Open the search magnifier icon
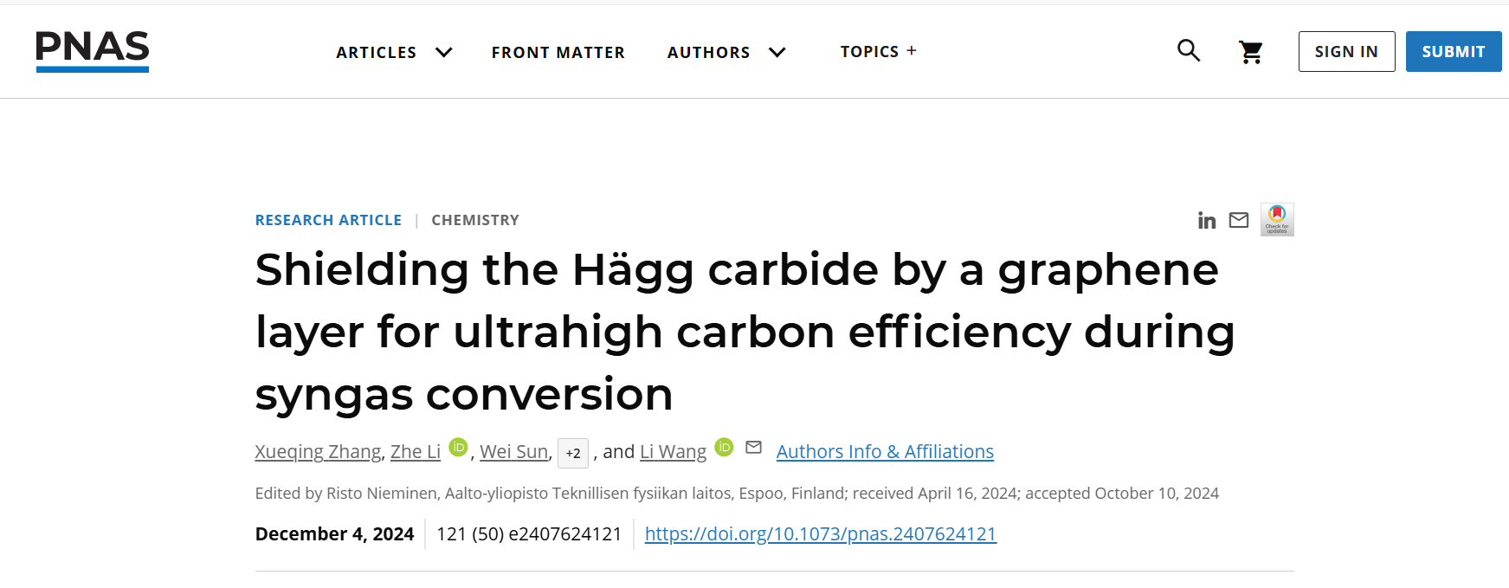Image resolution: width=1509 pixels, height=588 pixels. [x=1189, y=51]
